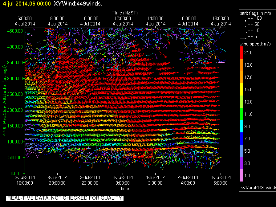Click the 'barb flags in m/s' legend heading

[x=255, y=13]
